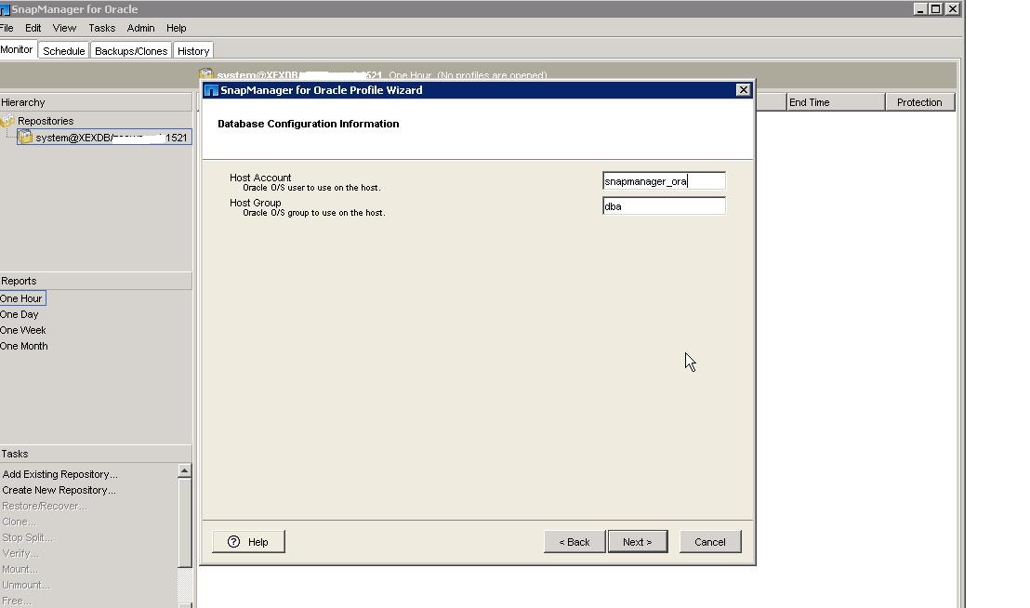
Task: Select the One Hour report
Action: point(21,298)
